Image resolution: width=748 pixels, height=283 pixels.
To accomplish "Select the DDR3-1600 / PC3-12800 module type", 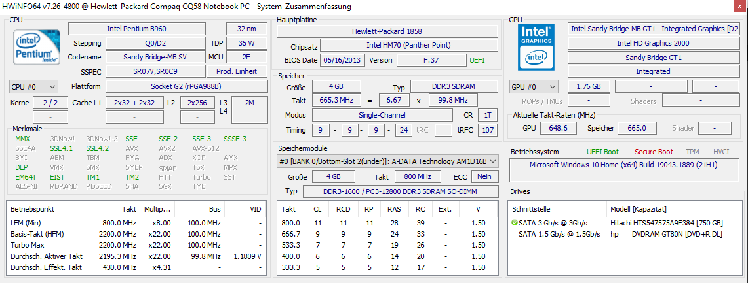I will [400, 191].
